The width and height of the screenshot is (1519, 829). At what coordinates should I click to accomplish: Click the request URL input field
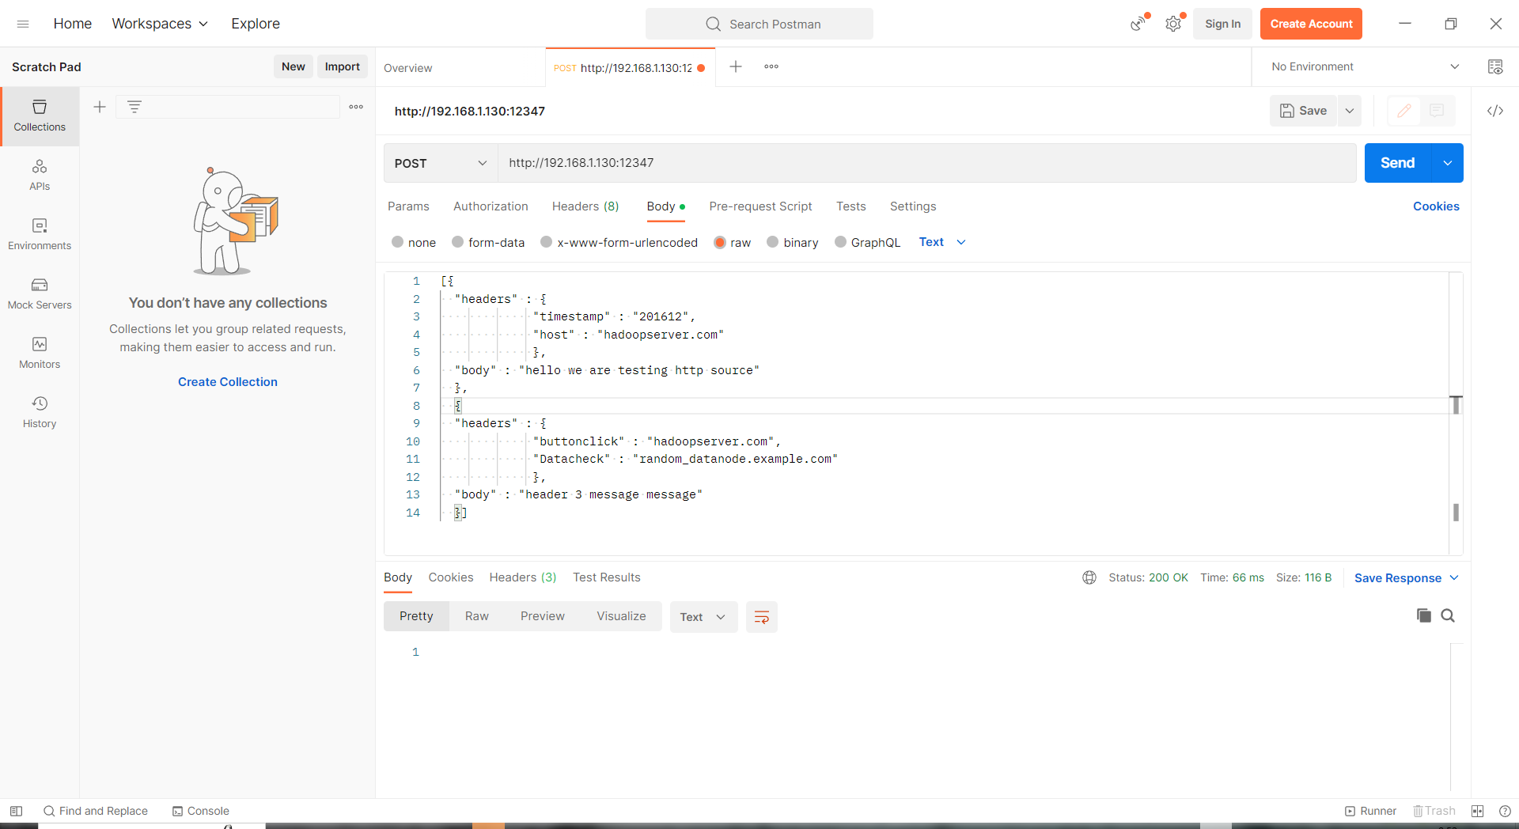click(x=926, y=163)
